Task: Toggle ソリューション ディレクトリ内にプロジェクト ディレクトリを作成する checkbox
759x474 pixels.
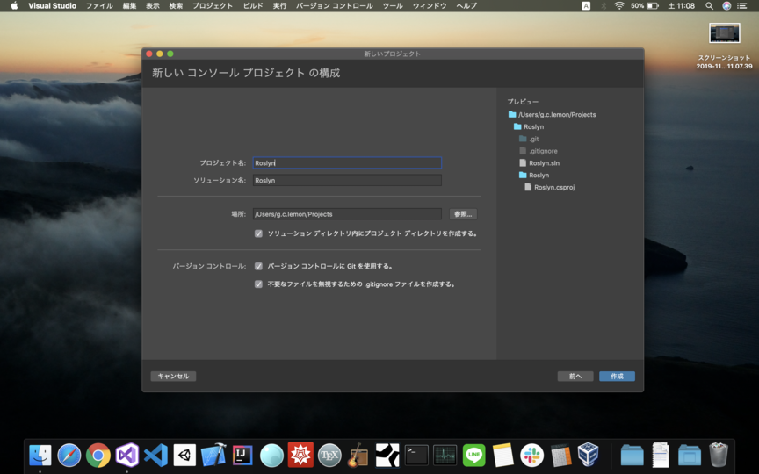Action: [258, 233]
